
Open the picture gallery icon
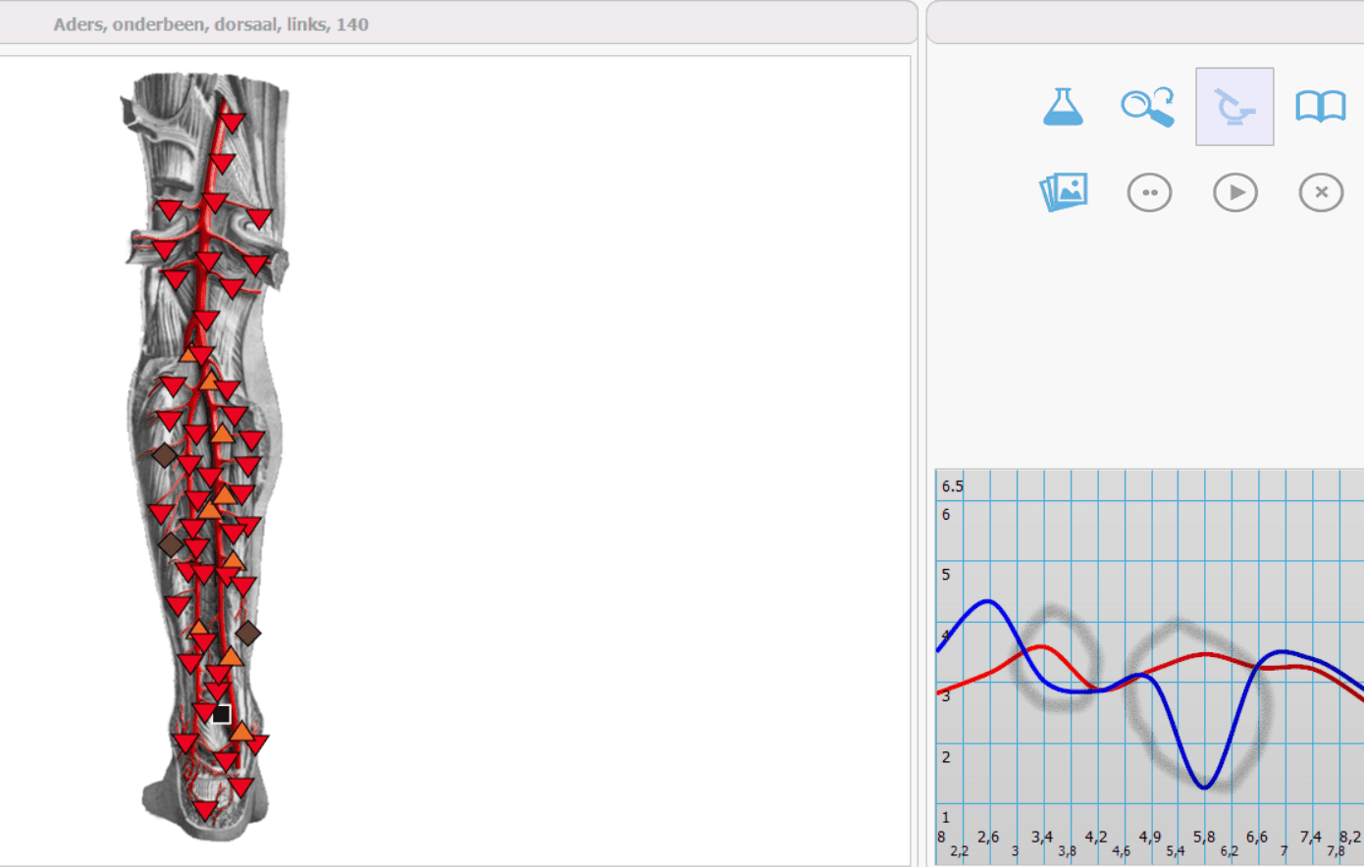click(x=1064, y=192)
